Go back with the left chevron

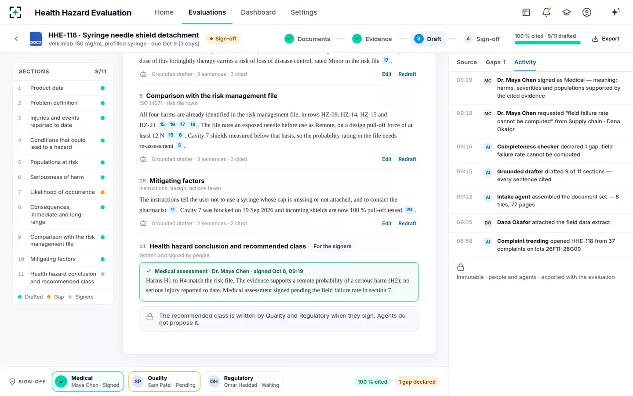point(16,39)
